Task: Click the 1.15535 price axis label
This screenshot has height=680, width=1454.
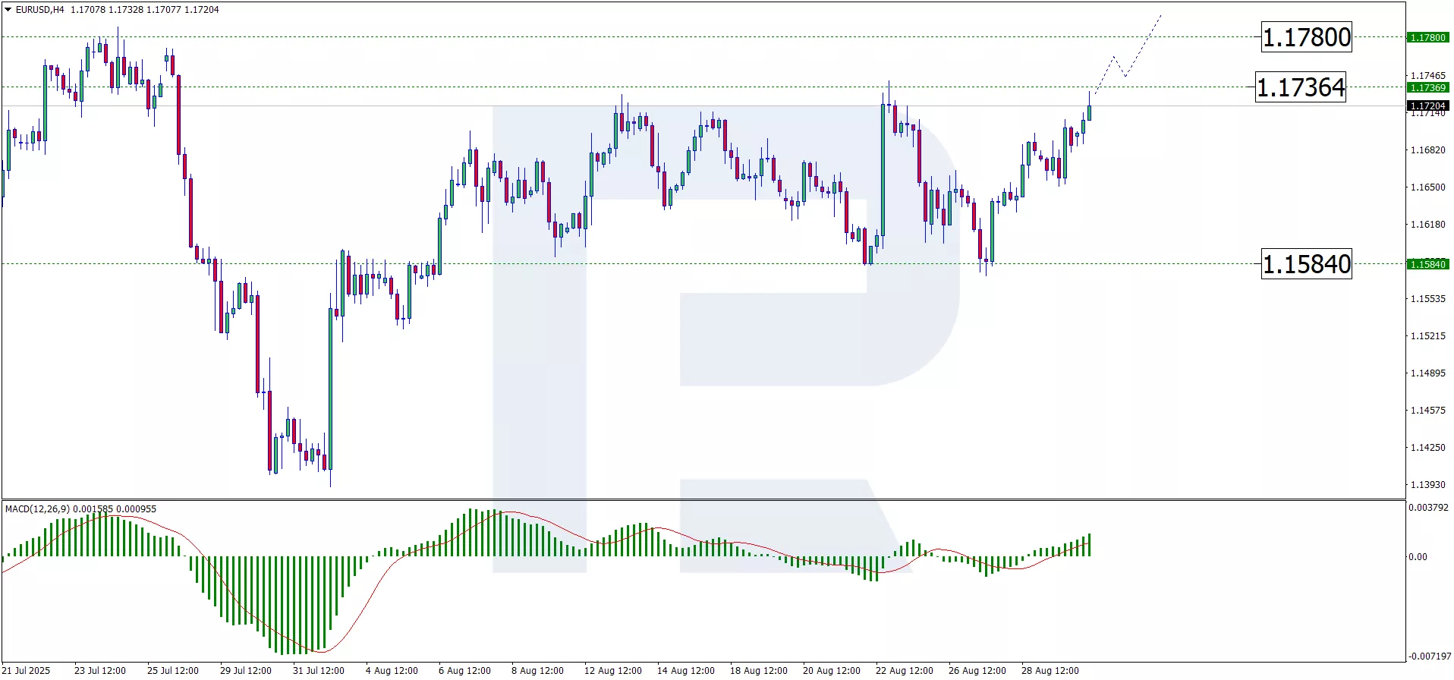Action: (1427, 299)
